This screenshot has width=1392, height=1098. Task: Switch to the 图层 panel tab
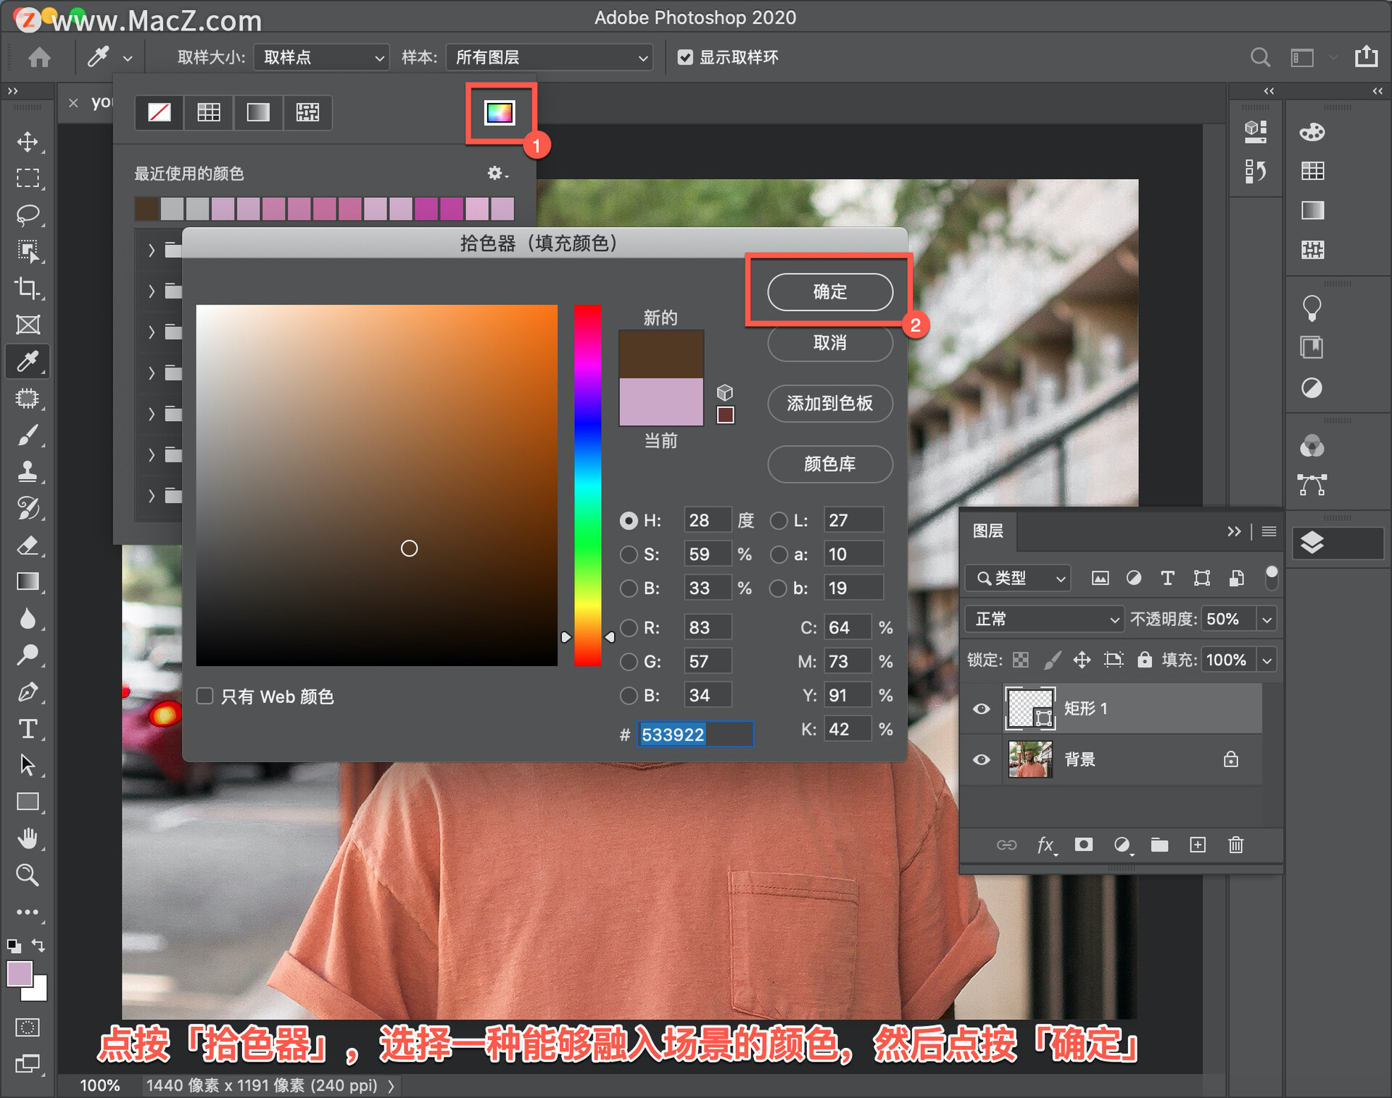click(988, 531)
